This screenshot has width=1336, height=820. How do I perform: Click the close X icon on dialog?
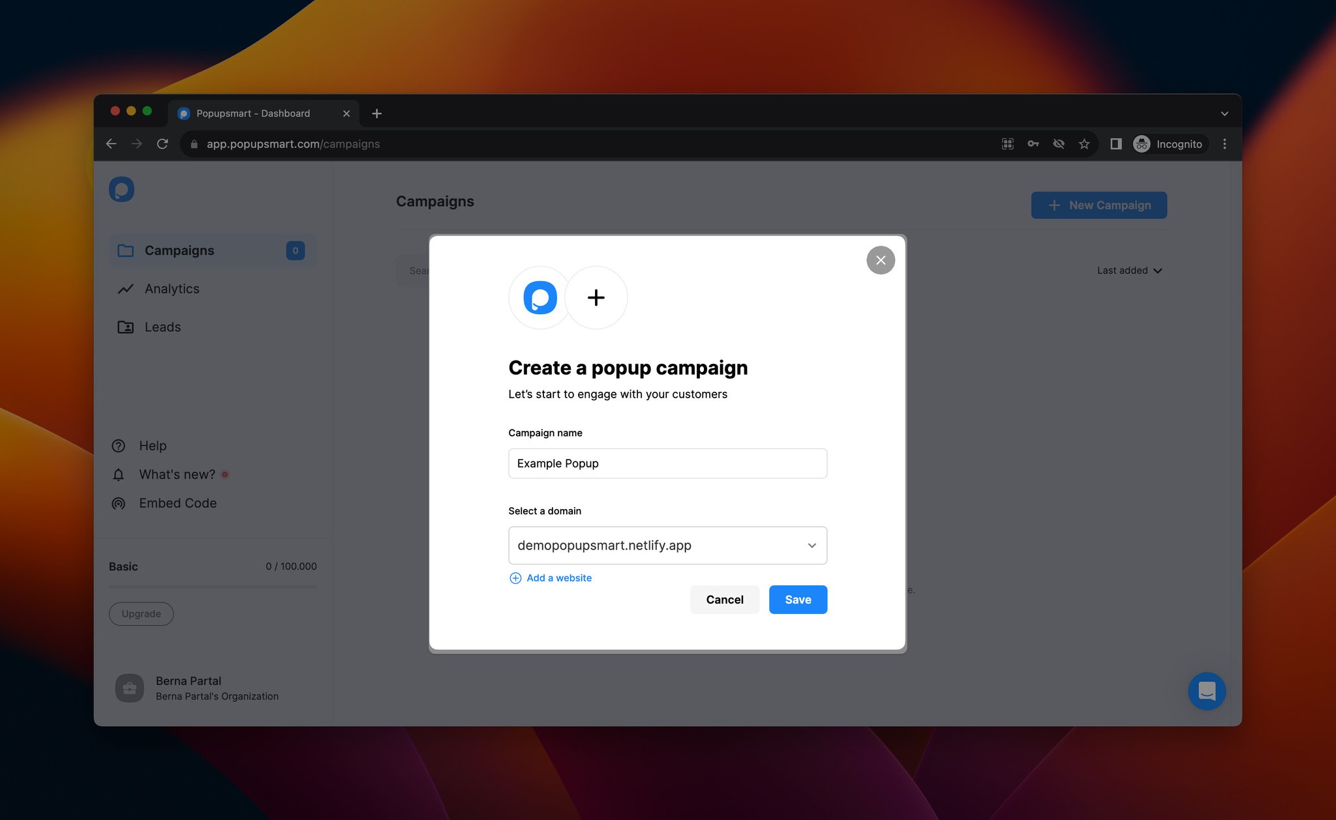coord(880,260)
